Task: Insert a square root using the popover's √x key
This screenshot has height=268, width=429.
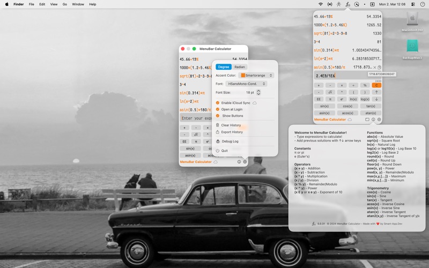Action: pos(330,92)
